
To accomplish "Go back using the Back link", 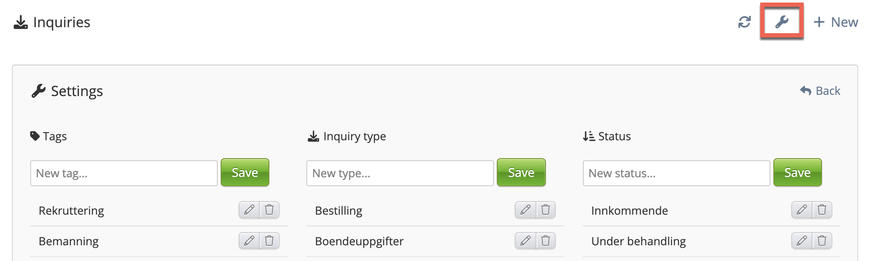I will 820,91.
